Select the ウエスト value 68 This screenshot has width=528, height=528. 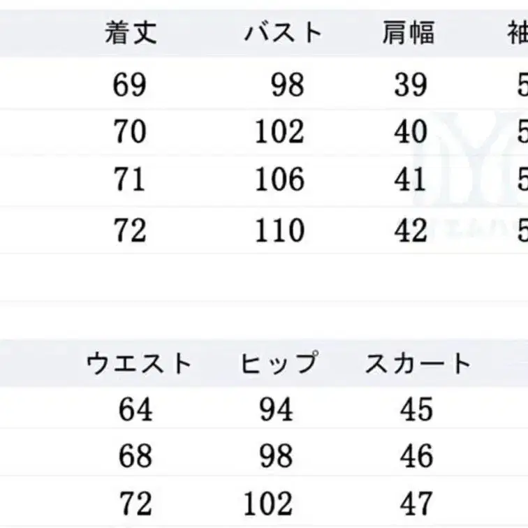(135, 456)
